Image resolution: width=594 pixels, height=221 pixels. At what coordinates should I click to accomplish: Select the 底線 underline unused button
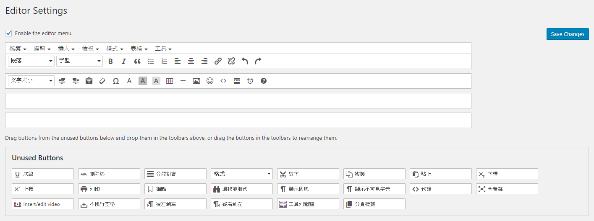(x=43, y=174)
